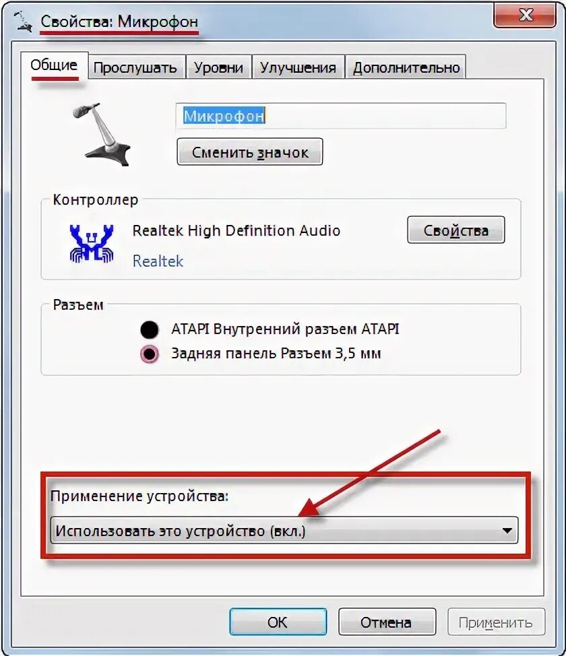Click the Realtek manufacturer link text
566x656 pixels.
pyautogui.click(x=158, y=261)
